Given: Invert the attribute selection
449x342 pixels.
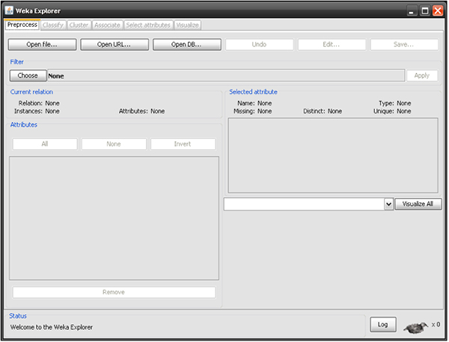Looking at the screenshot, I should coord(183,144).
